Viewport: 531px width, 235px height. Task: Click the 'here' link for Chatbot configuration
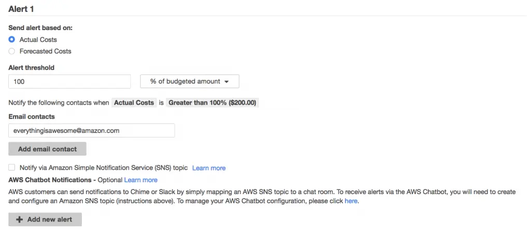[x=351, y=201]
